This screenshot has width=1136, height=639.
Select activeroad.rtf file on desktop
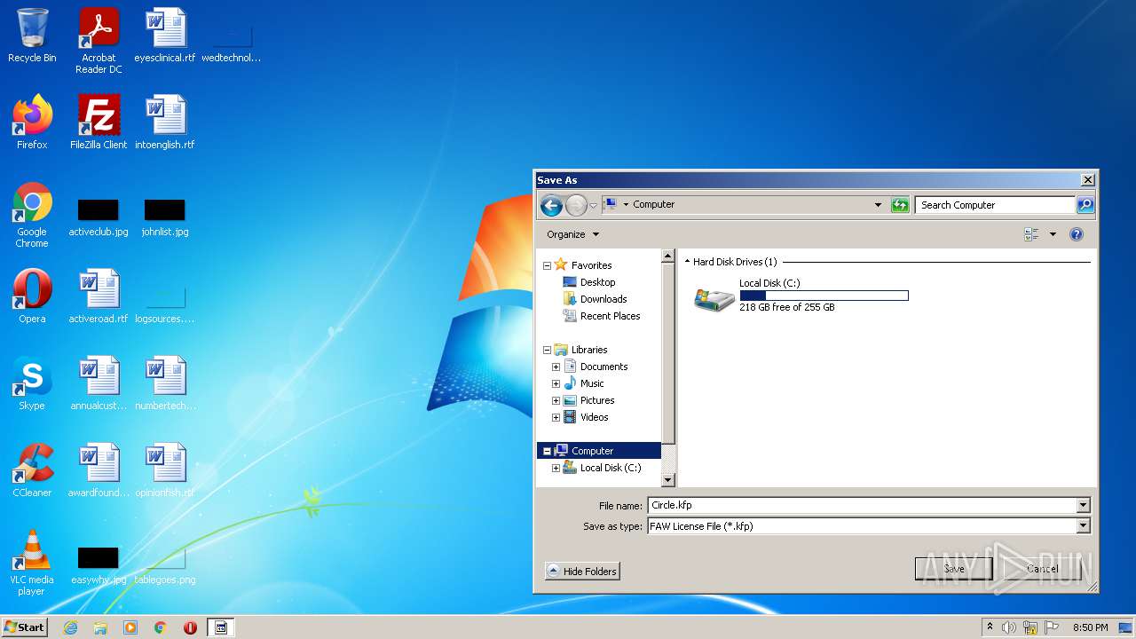99,296
